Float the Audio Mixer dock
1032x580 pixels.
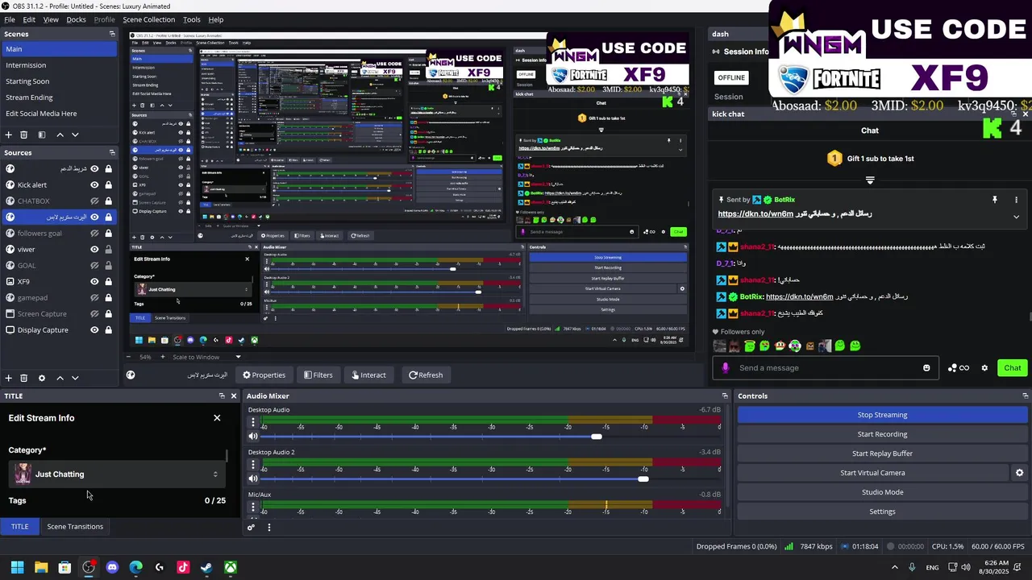[725, 396]
